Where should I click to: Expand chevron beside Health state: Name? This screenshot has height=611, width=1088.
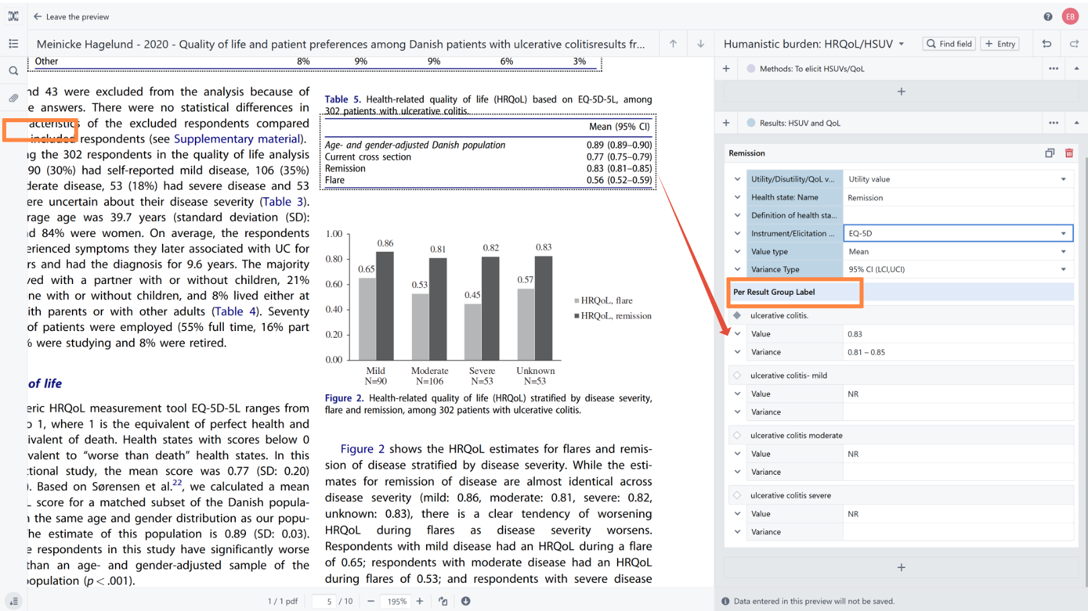pos(737,197)
